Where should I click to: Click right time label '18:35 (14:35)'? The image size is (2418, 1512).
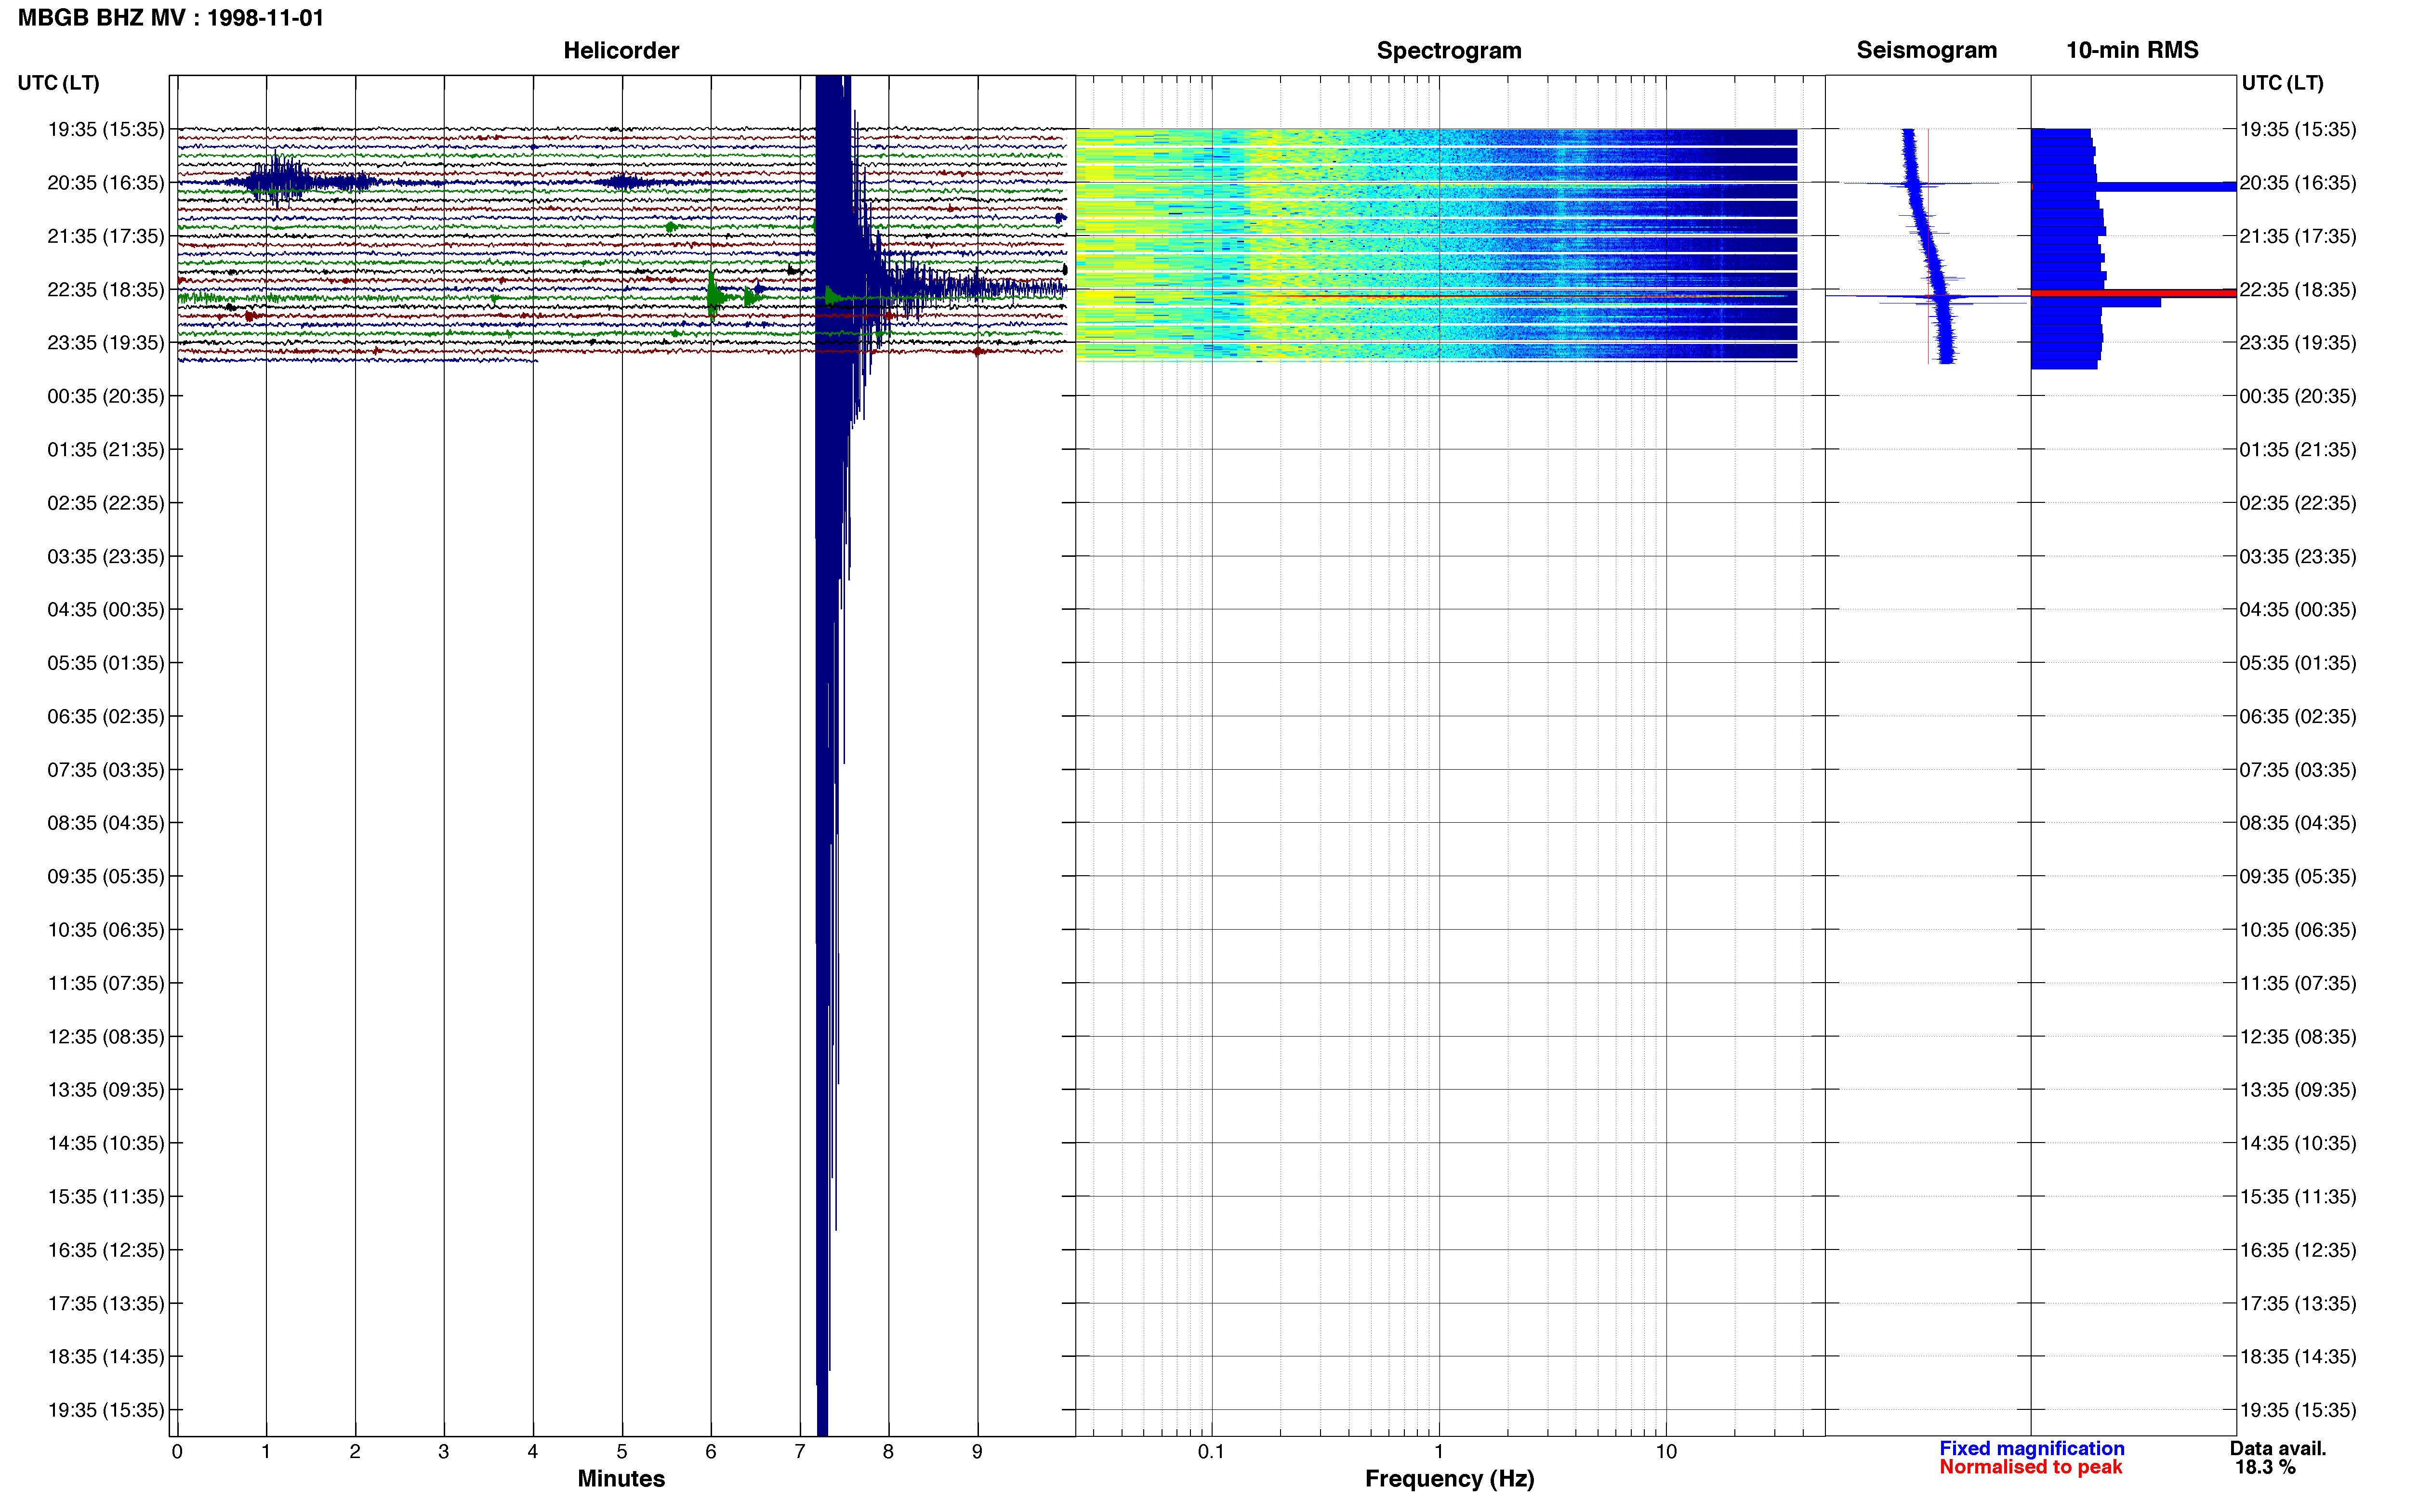[x=2298, y=1356]
